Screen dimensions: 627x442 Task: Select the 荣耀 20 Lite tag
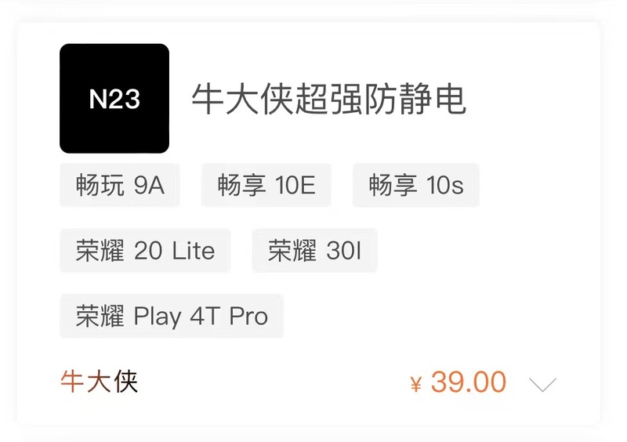point(145,251)
